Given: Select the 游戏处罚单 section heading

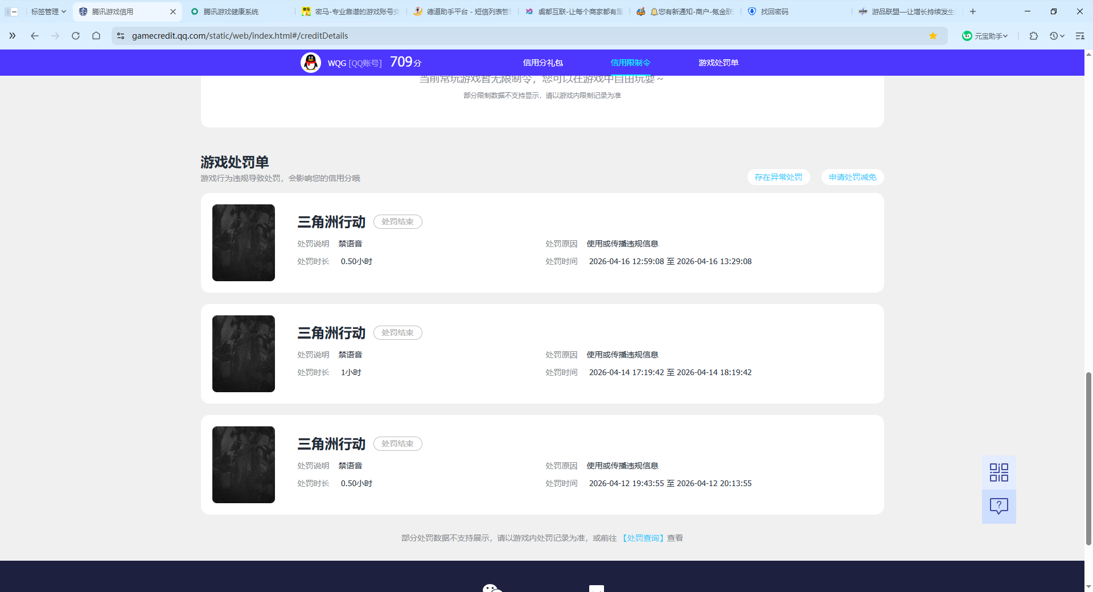Looking at the screenshot, I should tap(235, 162).
